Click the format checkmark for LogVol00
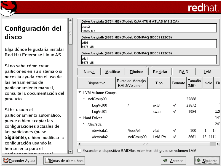The height and width of the screenshot is (167, 222). [174, 105]
